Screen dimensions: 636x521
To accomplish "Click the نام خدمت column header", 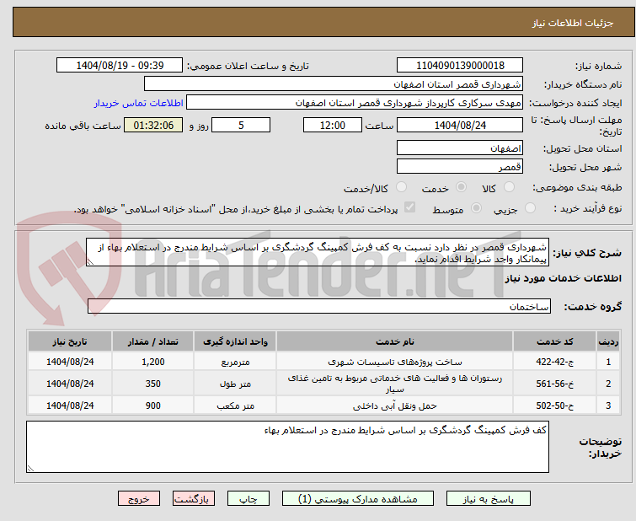I will [395, 341].
